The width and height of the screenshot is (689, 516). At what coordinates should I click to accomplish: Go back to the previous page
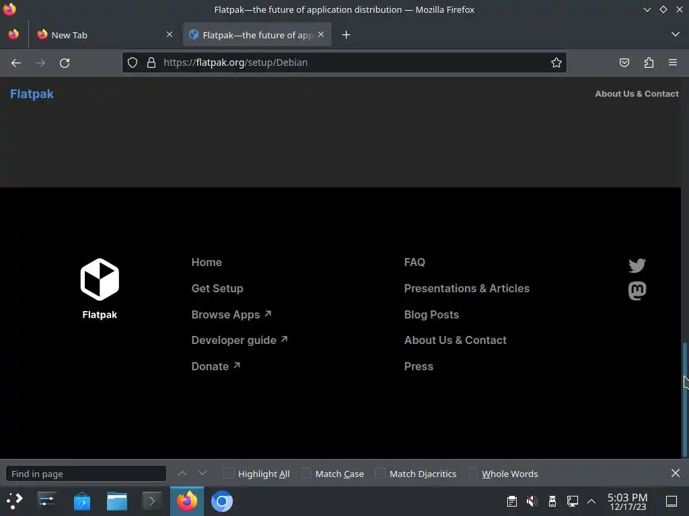click(16, 62)
